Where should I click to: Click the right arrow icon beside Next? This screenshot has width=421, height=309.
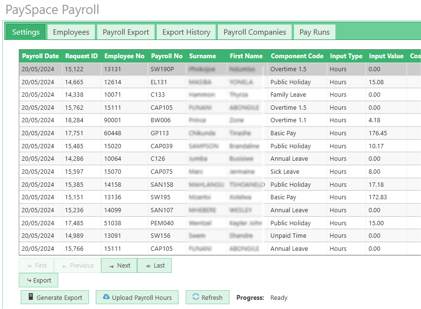tap(112, 266)
